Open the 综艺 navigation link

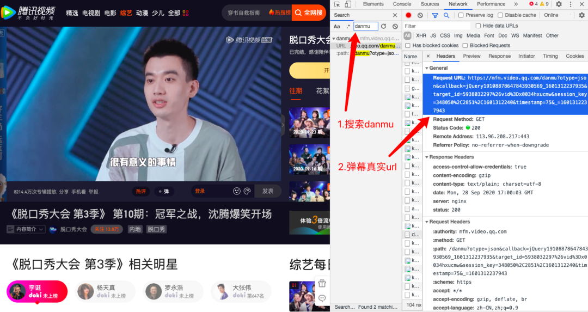point(126,13)
